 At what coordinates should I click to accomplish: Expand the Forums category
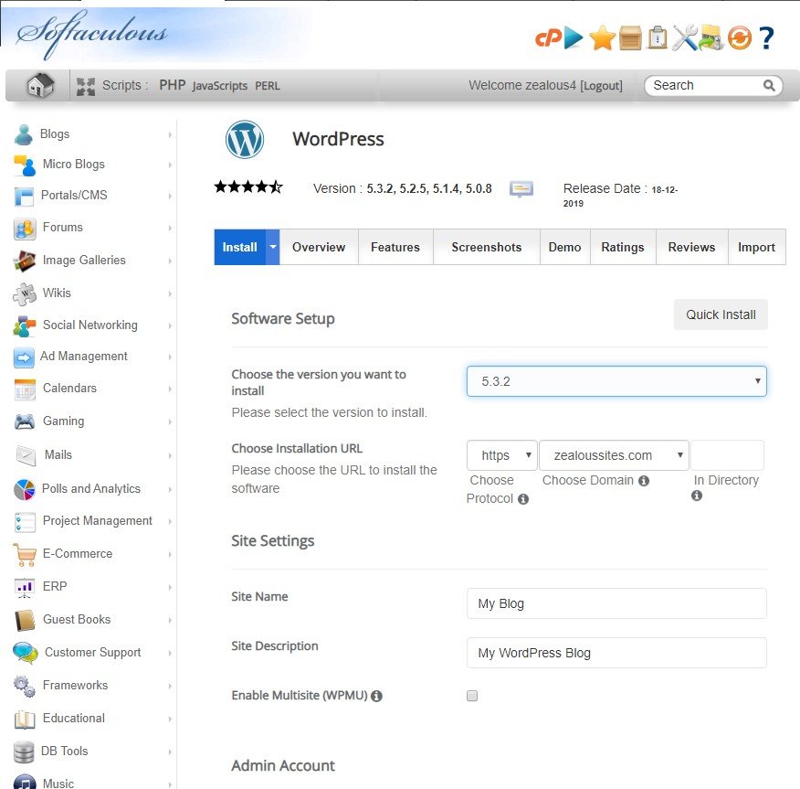coord(170,228)
